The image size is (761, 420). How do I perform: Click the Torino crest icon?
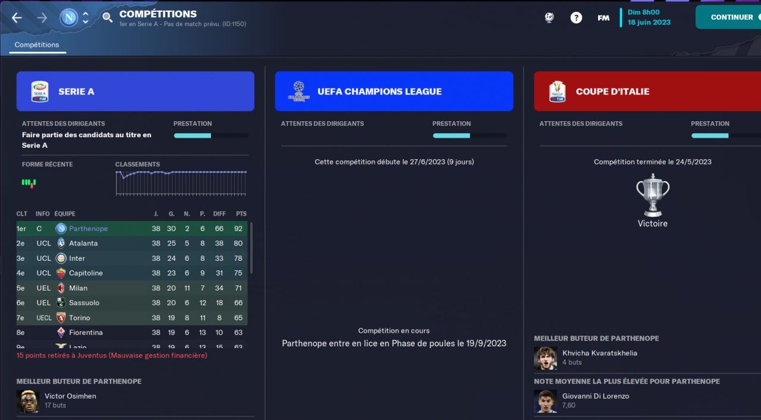pyautogui.click(x=61, y=318)
